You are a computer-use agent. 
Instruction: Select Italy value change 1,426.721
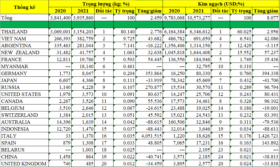[x=266, y=136]
